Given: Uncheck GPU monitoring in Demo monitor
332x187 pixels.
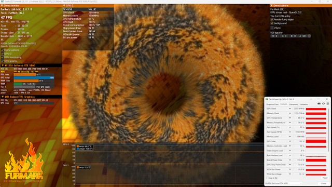Looking at the screenshot, I should coord(3,57).
